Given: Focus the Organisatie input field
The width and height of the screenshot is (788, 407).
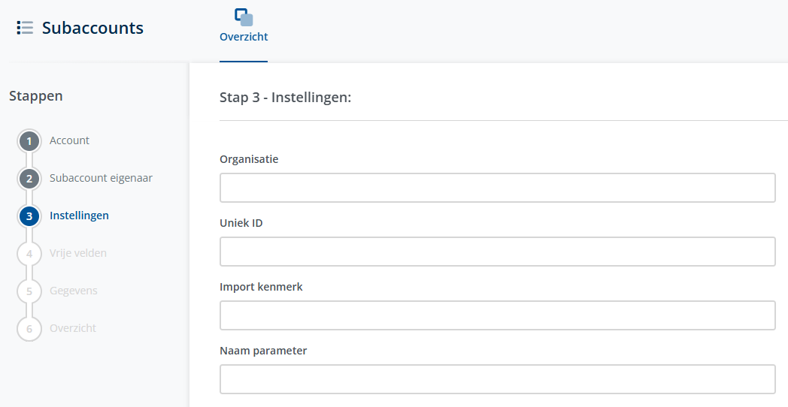Looking at the screenshot, I should click(497, 188).
